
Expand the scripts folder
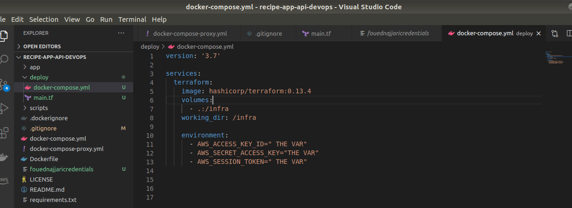(x=39, y=108)
